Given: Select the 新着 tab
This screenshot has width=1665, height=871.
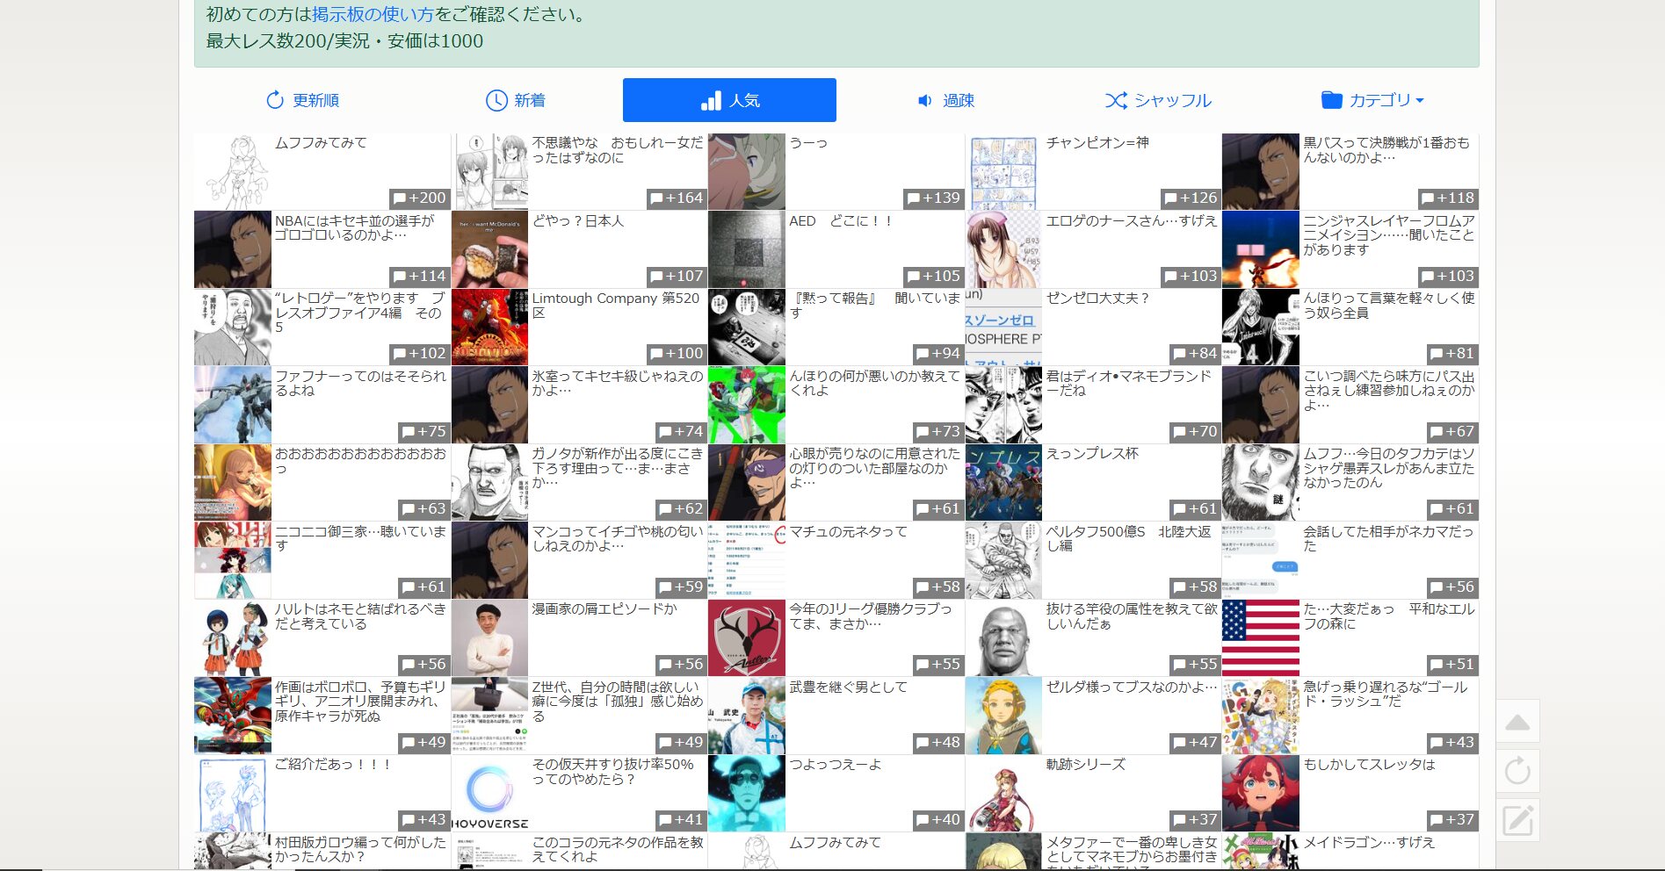Looking at the screenshot, I should 516,100.
